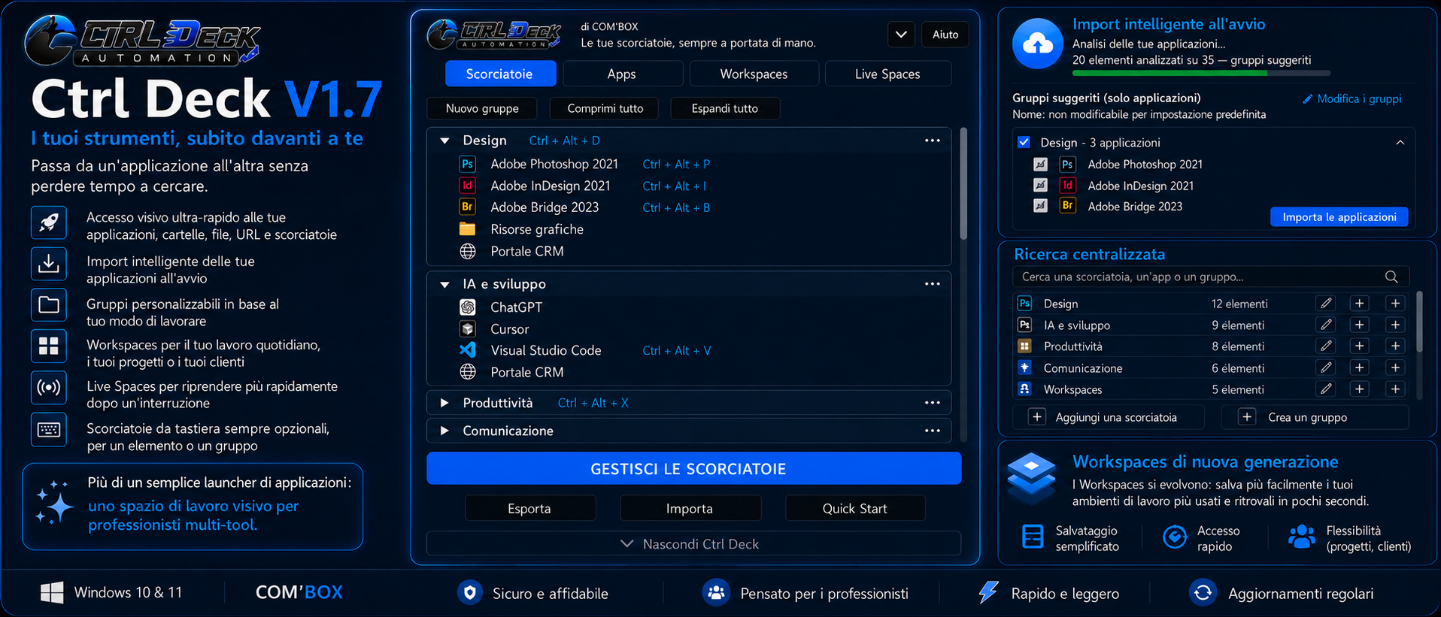Click Comprimi tutto button
The width and height of the screenshot is (1441, 617).
coord(605,108)
